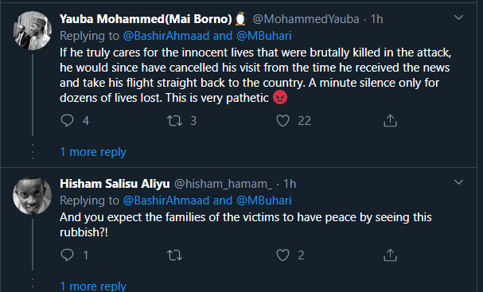Image resolution: width=483 pixels, height=292 pixels.
Task: Open @MBuhari link in Hisham's reply
Action: [264, 201]
